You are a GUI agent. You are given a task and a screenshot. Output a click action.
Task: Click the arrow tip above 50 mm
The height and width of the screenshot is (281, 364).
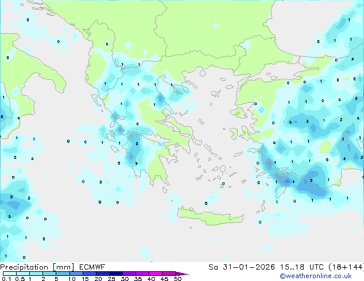[x=182, y=274]
